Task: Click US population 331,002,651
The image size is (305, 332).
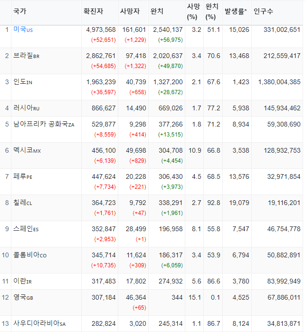Action: 282,29
